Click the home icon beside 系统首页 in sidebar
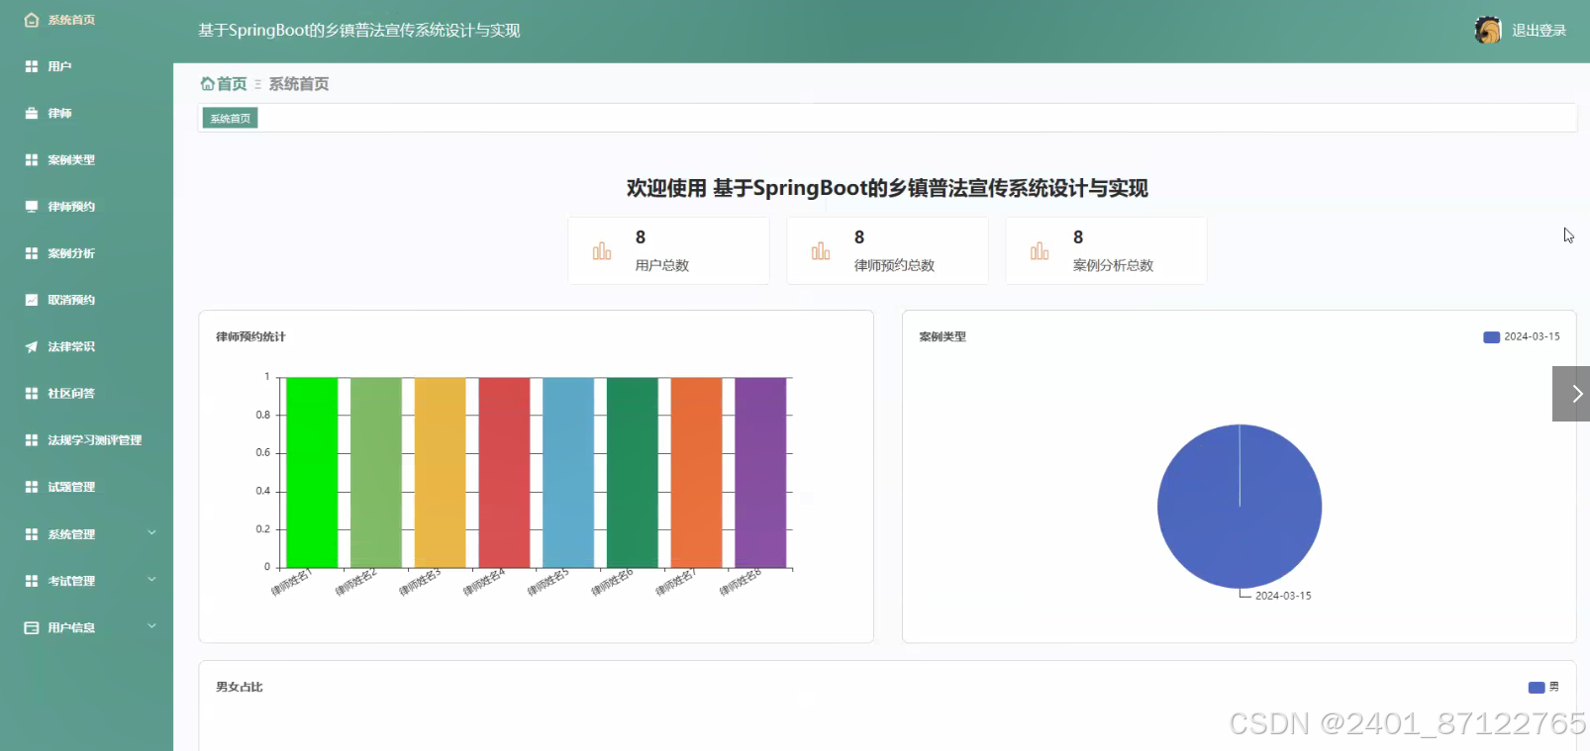The height and width of the screenshot is (751, 1590). click(32, 20)
